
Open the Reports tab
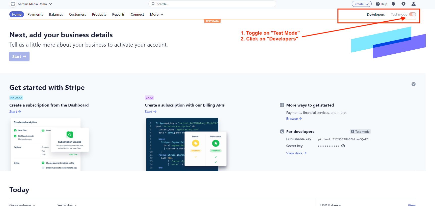(x=118, y=14)
